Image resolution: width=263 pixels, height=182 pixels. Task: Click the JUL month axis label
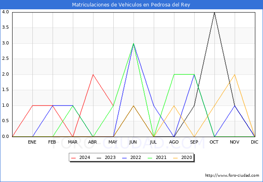coord(153,142)
